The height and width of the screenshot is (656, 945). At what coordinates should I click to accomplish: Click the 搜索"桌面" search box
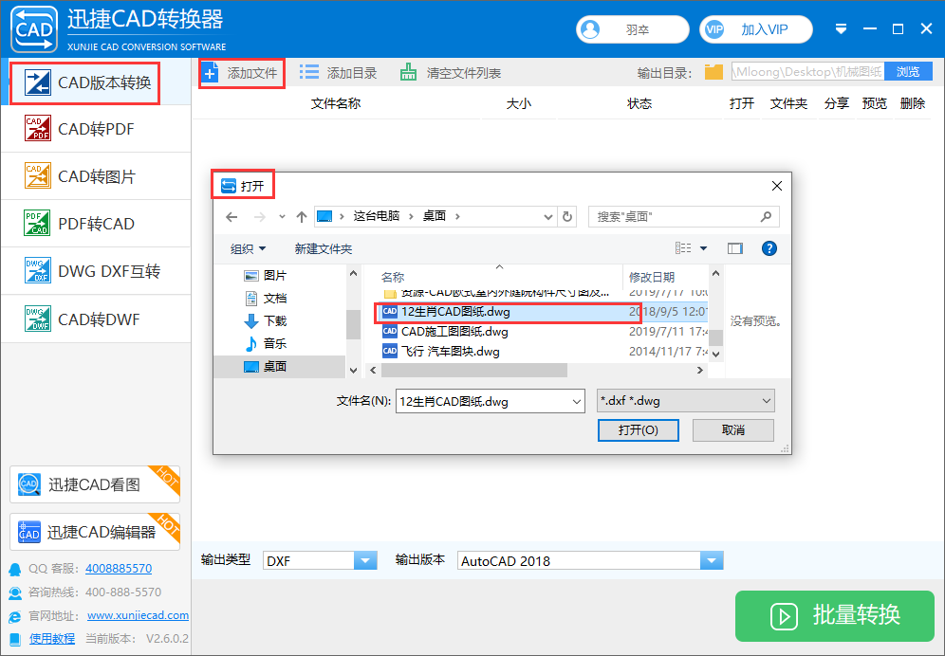pyautogui.click(x=683, y=217)
